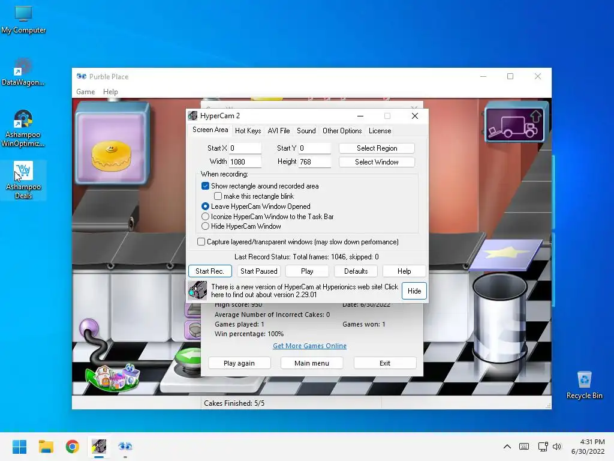Open the clock and date panel
The image size is (614, 461).
(588, 447)
